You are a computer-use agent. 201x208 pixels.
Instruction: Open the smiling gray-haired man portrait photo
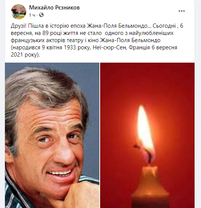(52, 135)
